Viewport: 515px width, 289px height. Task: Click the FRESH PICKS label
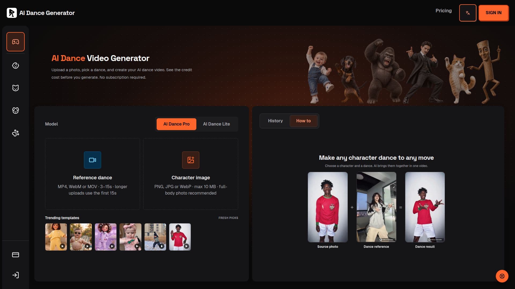[228, 218]
